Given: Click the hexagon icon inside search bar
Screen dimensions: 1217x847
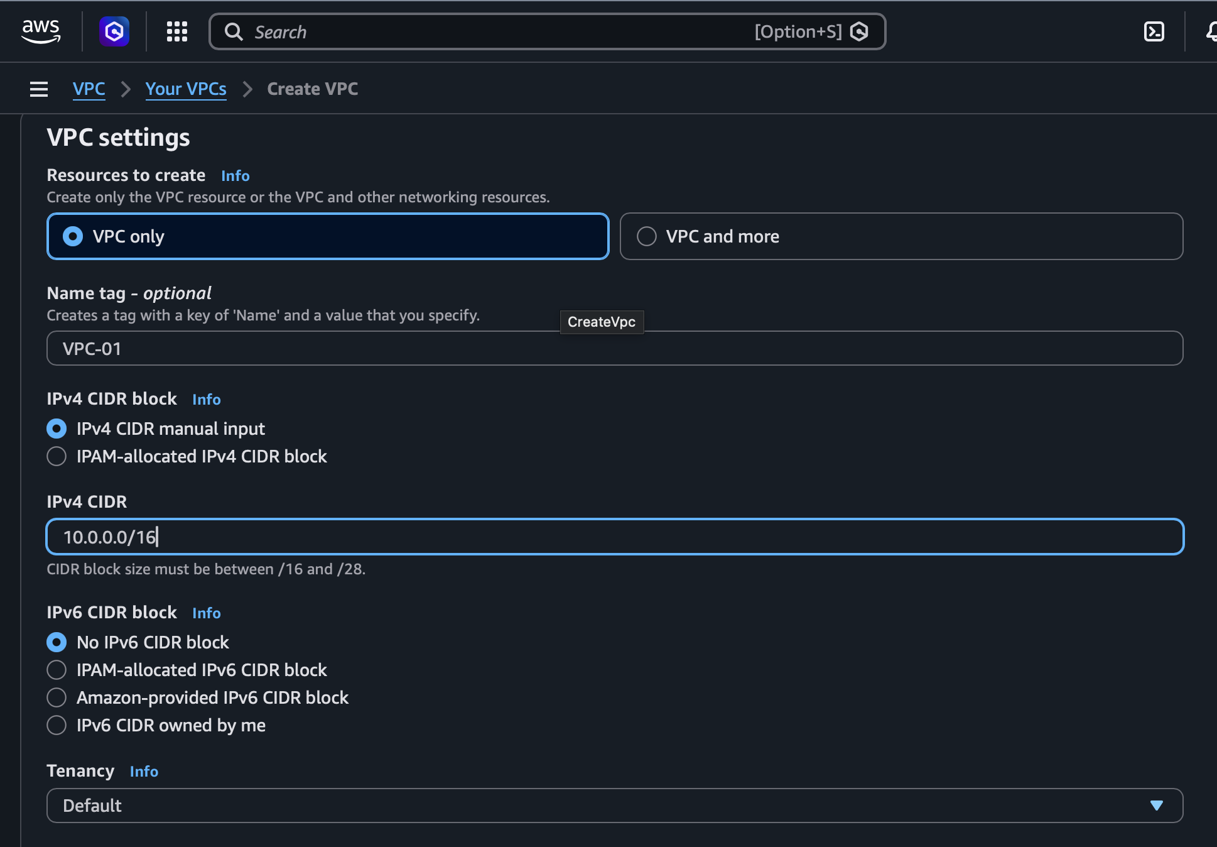Looking at the screenshot, I should pos(859,32).
